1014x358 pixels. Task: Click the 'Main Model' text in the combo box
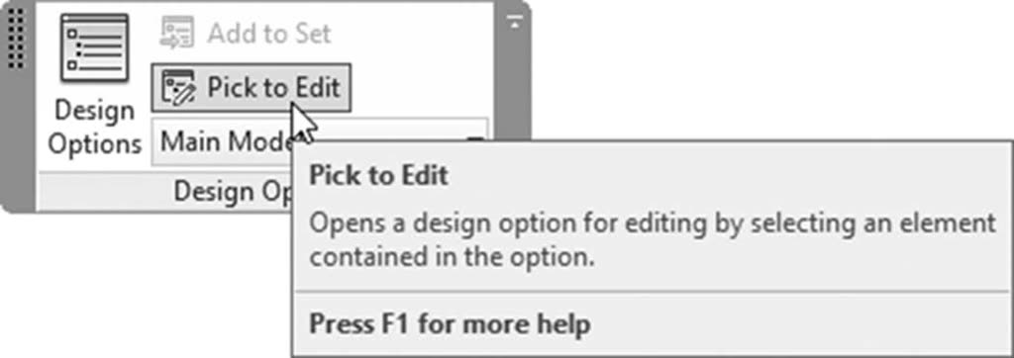click(x=225, y=141)
